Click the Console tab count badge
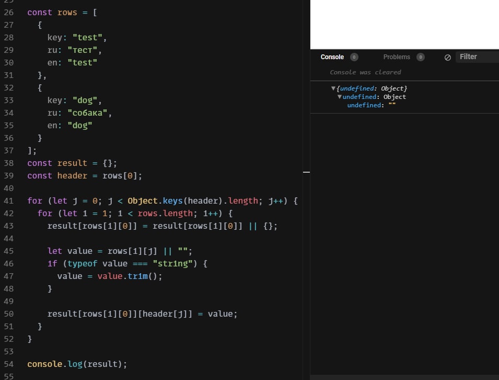Screen dimensions: 499x380 pos(354,57)
